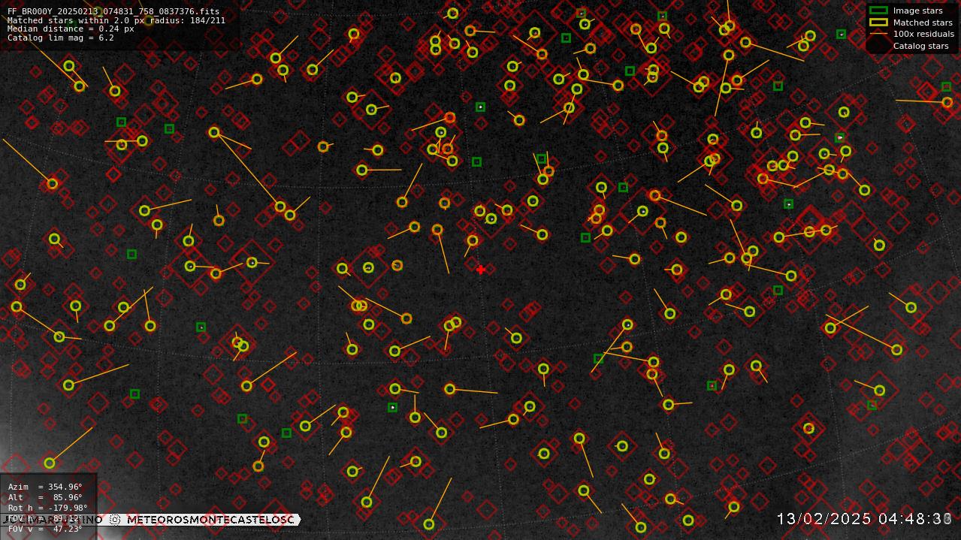
Task: Click the orange 100x residuals legend line
Action: pyautogui.click(x=878, y=34)
